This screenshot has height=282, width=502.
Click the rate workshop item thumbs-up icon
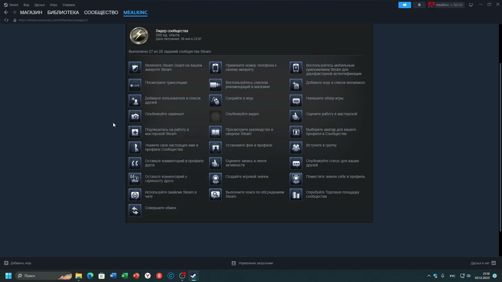pyautogui.click(x=296, y=116)
